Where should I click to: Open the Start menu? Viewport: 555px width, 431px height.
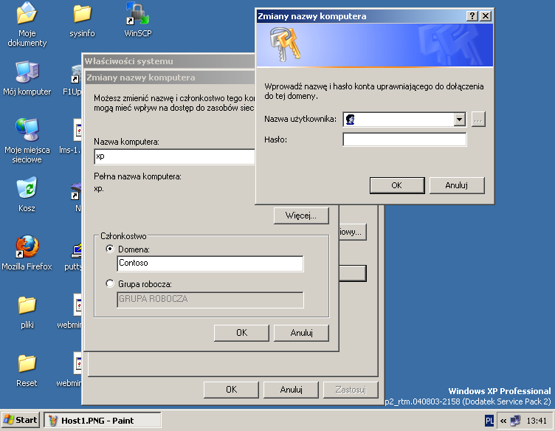pyautogui.click(x=21, y=421)
